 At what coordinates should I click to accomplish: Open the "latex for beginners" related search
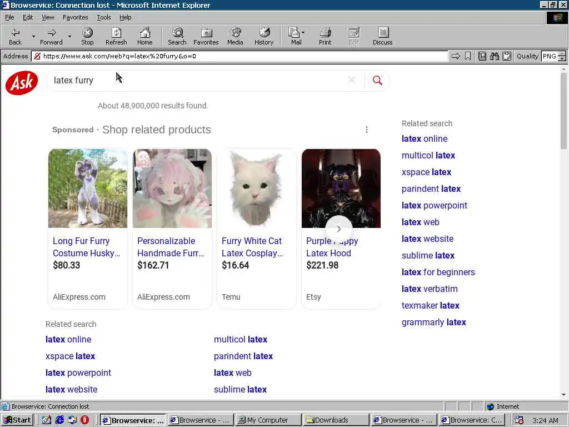point(438,272)
